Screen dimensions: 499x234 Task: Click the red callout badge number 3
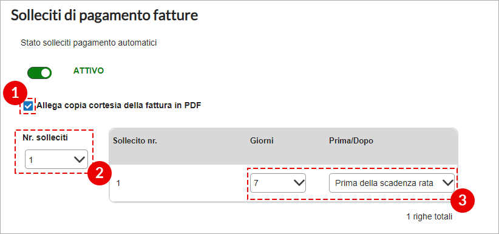point(463,201)
